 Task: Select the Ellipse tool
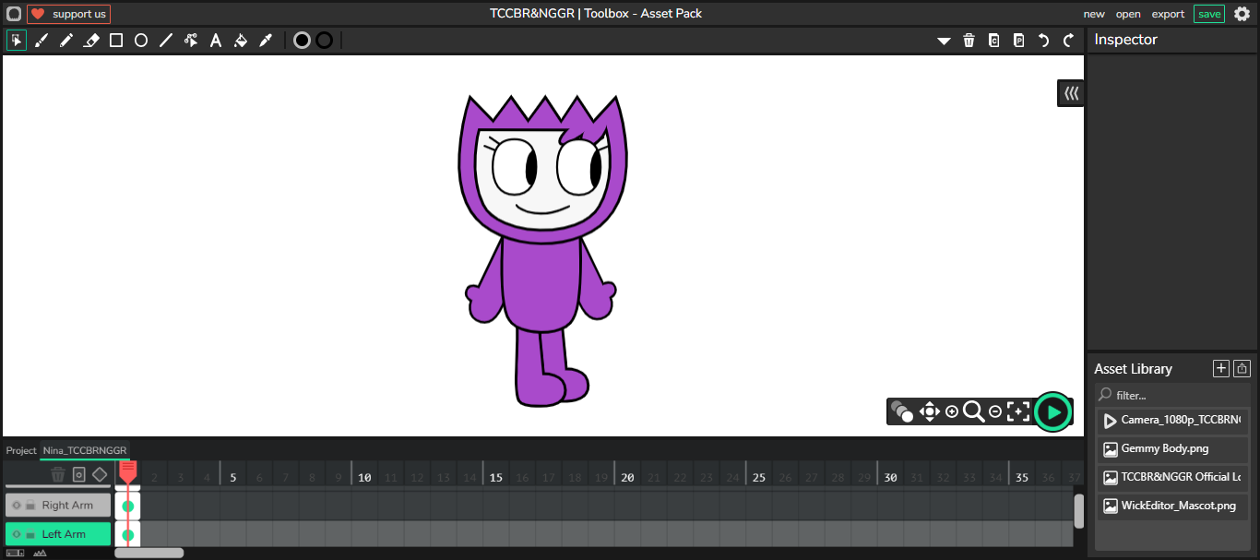point(141,41)
